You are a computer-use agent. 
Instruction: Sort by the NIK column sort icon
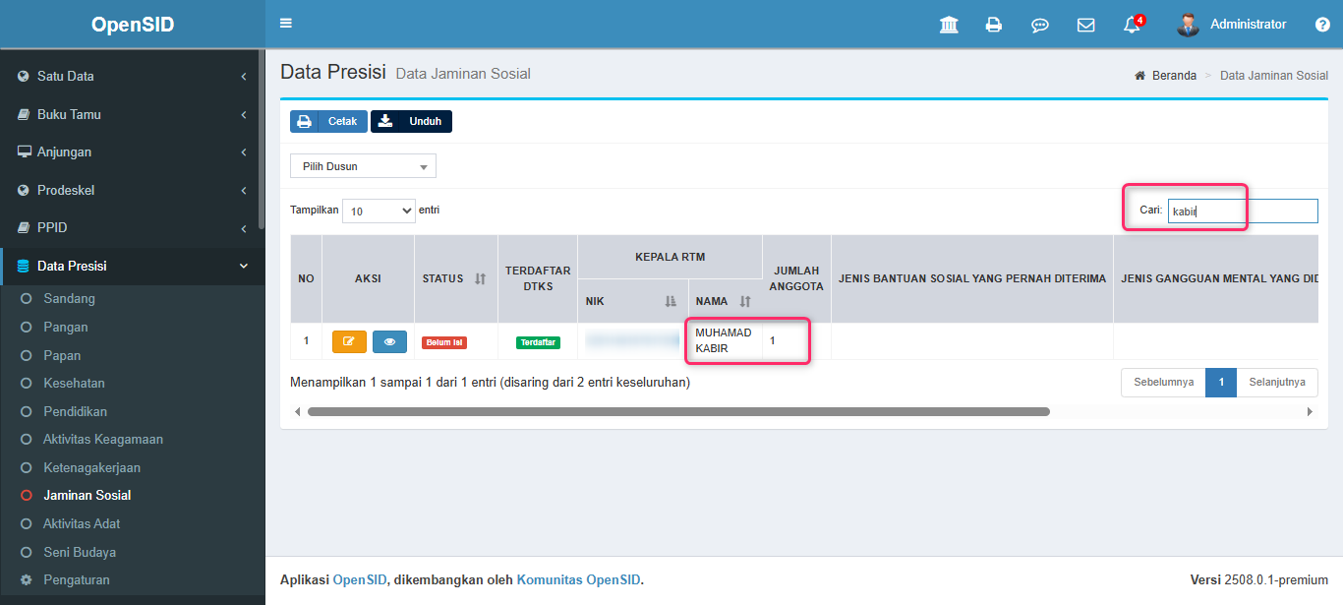[x=671, y=302]
